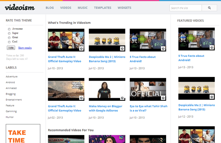Click the trending Minions video thumbnail

coord(107,40)
